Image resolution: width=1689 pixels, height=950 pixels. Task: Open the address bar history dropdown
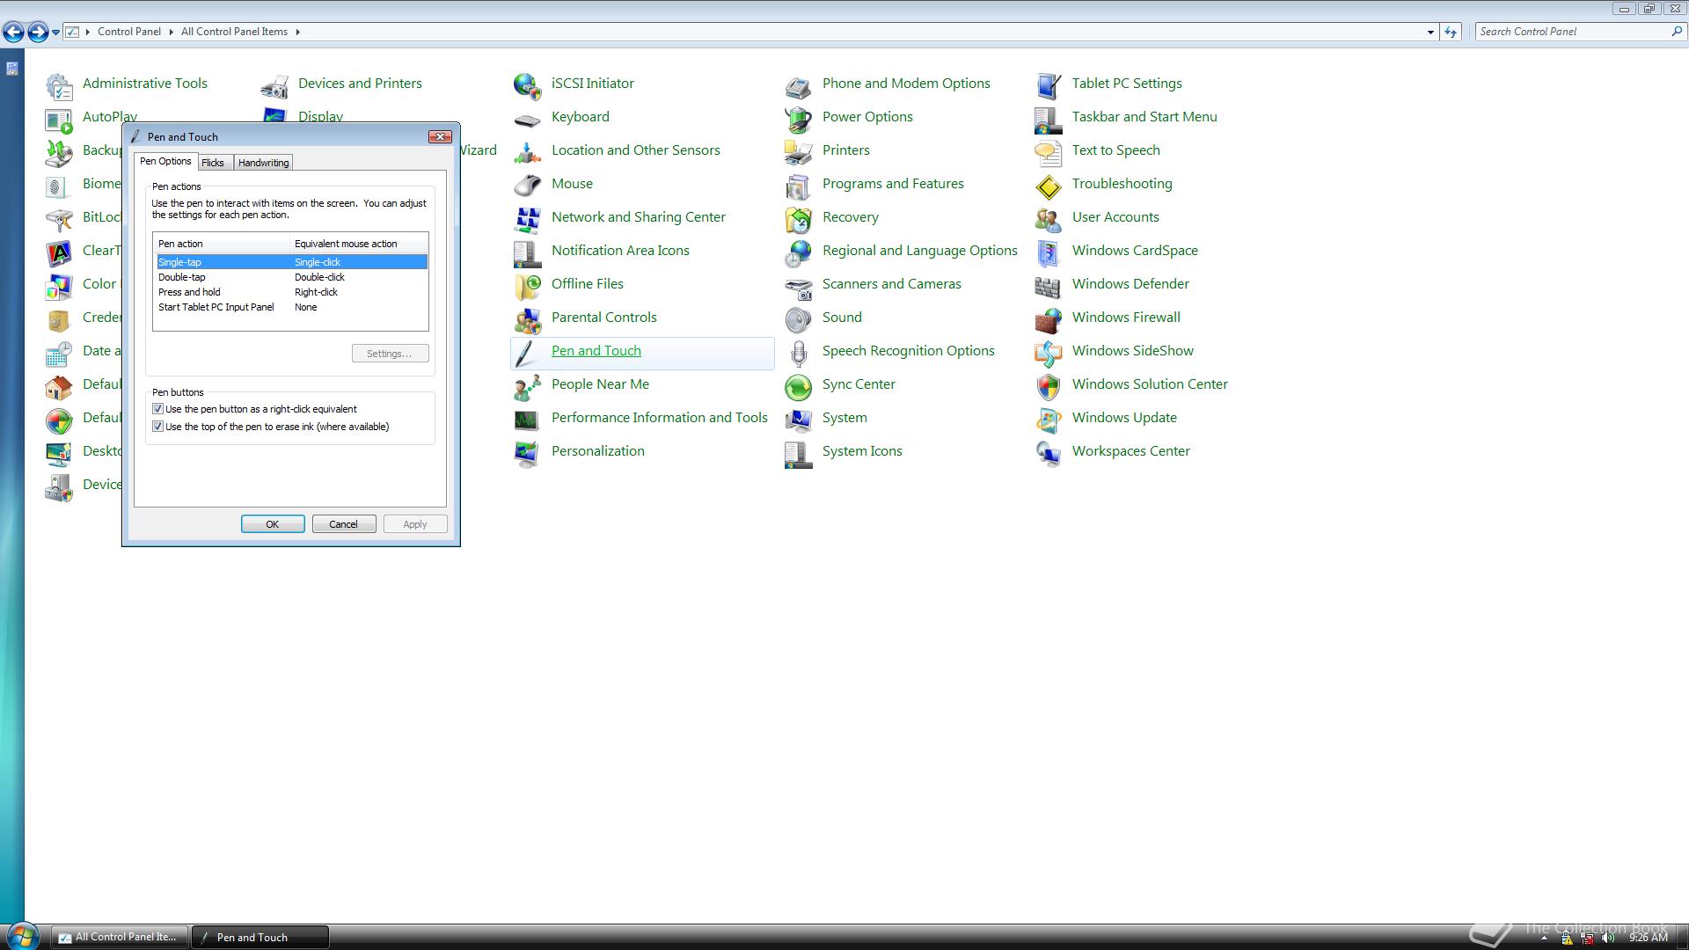[1430, 32]
